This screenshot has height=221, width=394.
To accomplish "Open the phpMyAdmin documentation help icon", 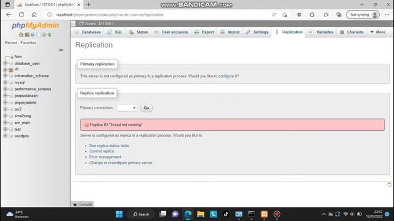I will 33,34.
